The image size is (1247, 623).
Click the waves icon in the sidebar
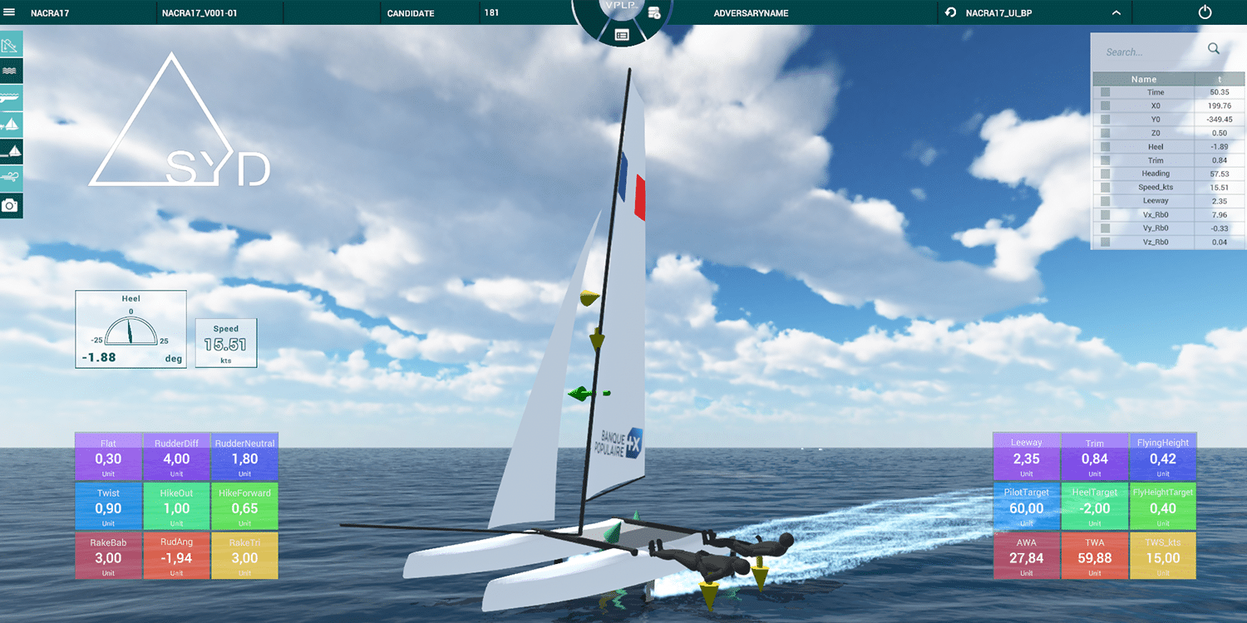pyautogui.click(x=11, y=71)
